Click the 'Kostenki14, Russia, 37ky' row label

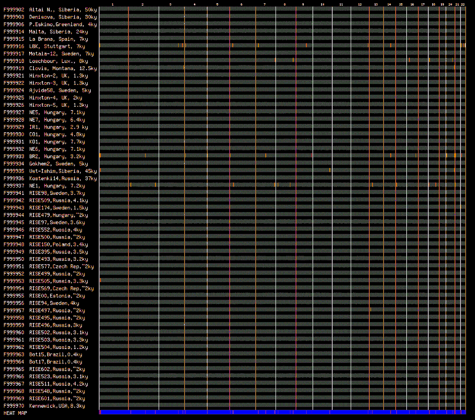click(63, 179)
